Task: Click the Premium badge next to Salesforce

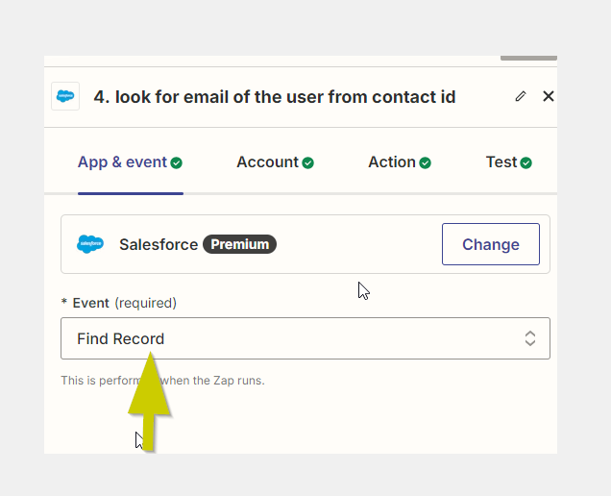Action: 239,244
